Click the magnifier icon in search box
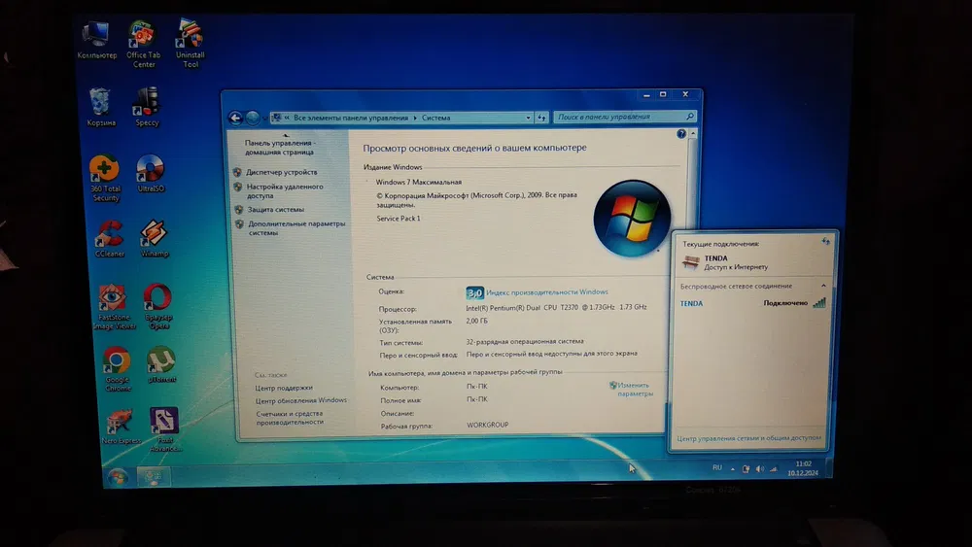The width and height of the screenshot is (972, 547). pos(690,117)
